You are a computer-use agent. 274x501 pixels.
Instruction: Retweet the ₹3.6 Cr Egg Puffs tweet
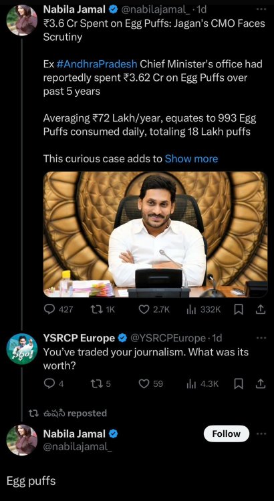click(103, 309)
